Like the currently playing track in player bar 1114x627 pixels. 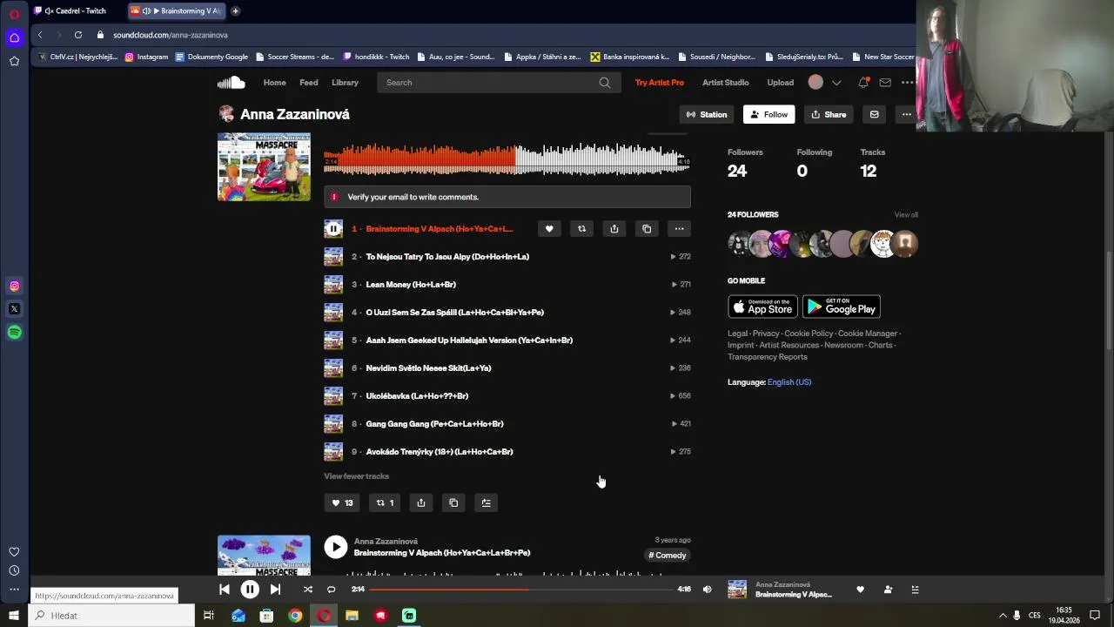(860, 590)
